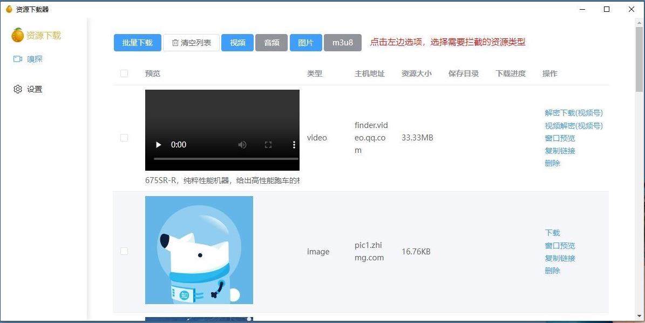Open the video's three-dot options menu
This screenshot has width=645, height=323.
tap(293, 144)
